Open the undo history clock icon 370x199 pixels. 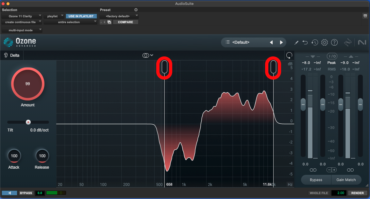pyautogui.click(x=314, y=42)
